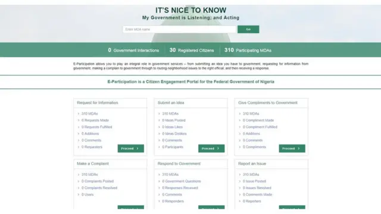Open the Respond to Government card title

(x=179, y=164)
